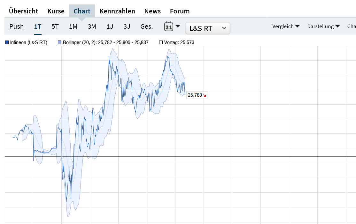Select the Push timeframe
This screenshot has height=224, width=356.
(x=17, y=26)
